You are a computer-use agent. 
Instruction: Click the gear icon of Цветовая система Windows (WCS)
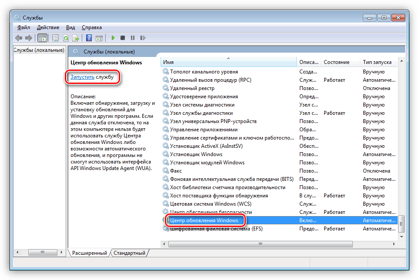[x=166, y=203]
